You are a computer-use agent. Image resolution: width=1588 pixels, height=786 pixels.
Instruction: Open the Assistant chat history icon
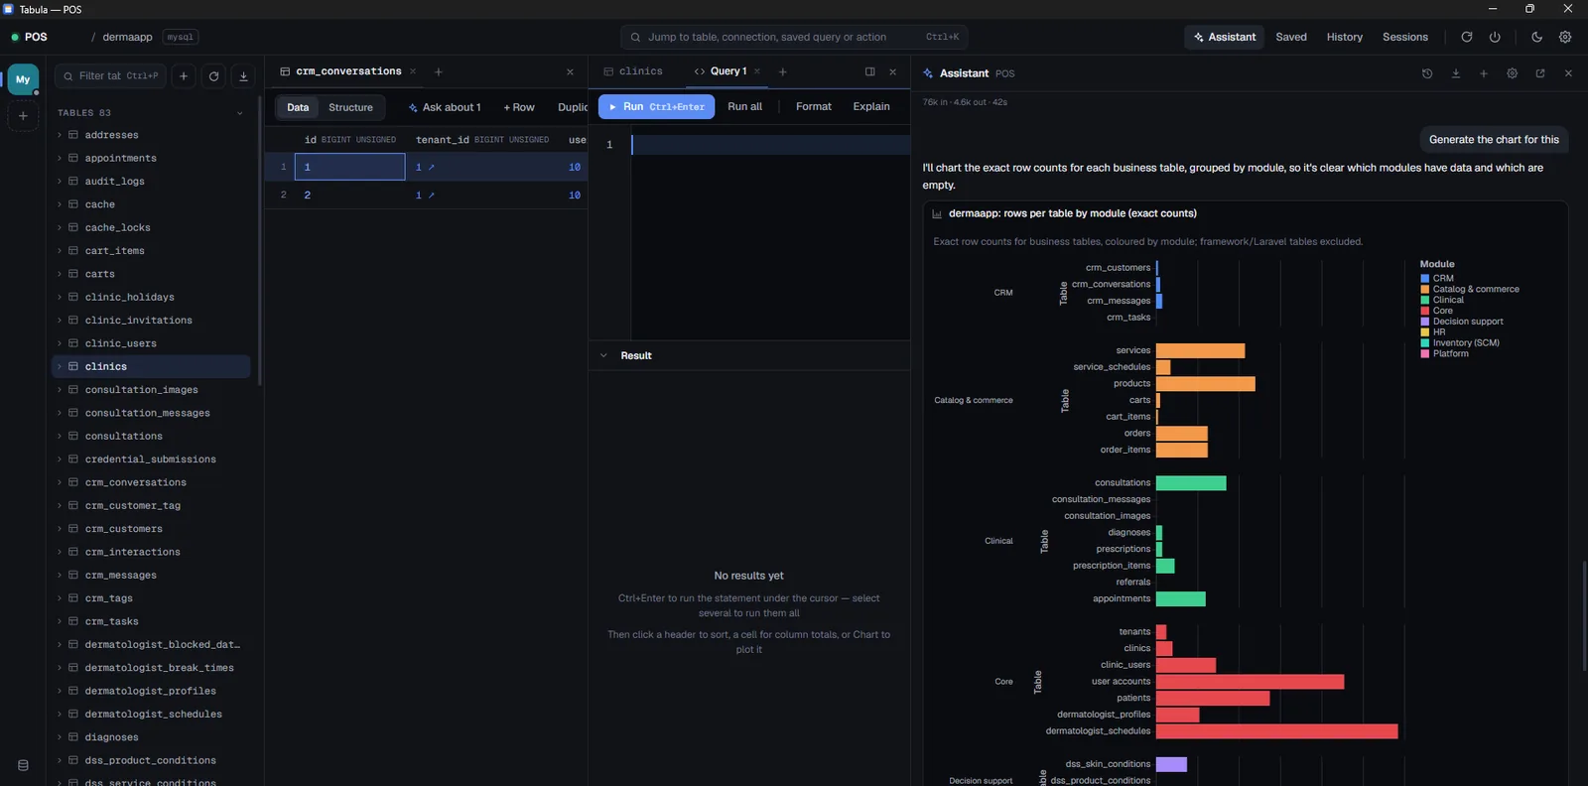click(x=1427, y=73)
